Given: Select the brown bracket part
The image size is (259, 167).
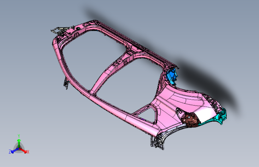Looking at the screenshot, I should (x=189, y=120).
